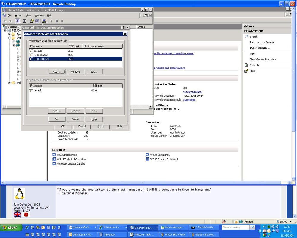The width and height of the screenshot is (297, 238).
Task: Click the WSUS Community arrow icon
Action: (x=147, y=155)
